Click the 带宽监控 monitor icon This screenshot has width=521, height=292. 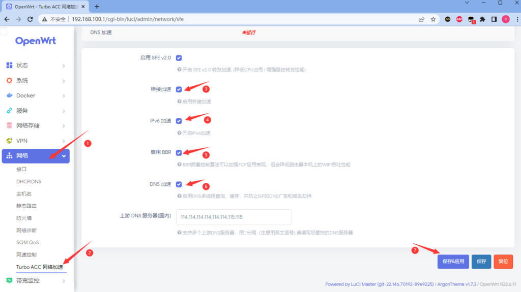[x=9, y=281]
